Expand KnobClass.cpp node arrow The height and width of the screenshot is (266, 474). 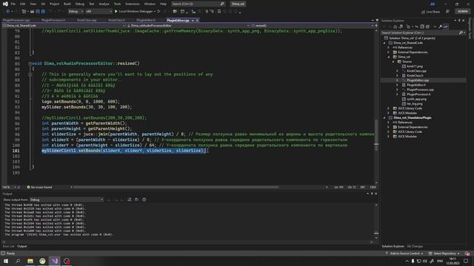tap(398, 71)
